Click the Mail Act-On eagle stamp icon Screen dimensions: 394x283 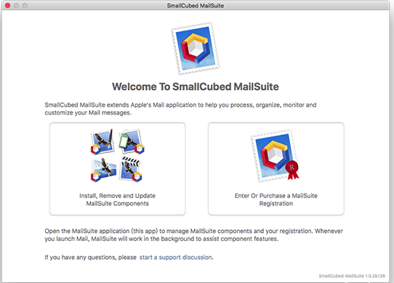pos(102,142)
